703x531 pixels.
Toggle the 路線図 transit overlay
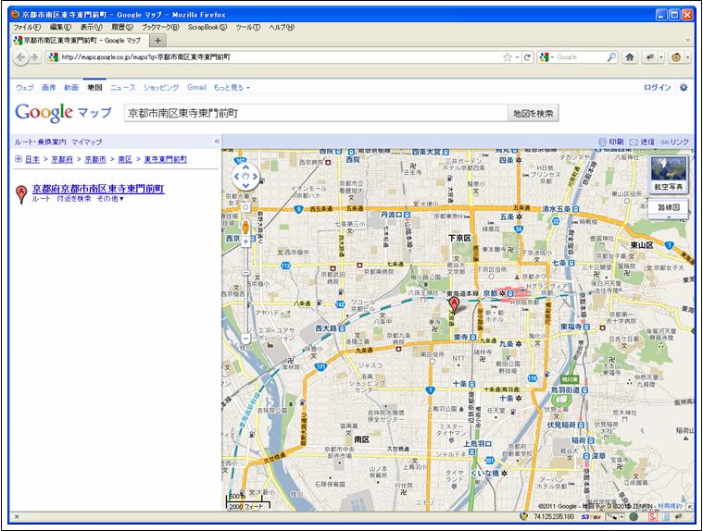[x=672, y=208]
